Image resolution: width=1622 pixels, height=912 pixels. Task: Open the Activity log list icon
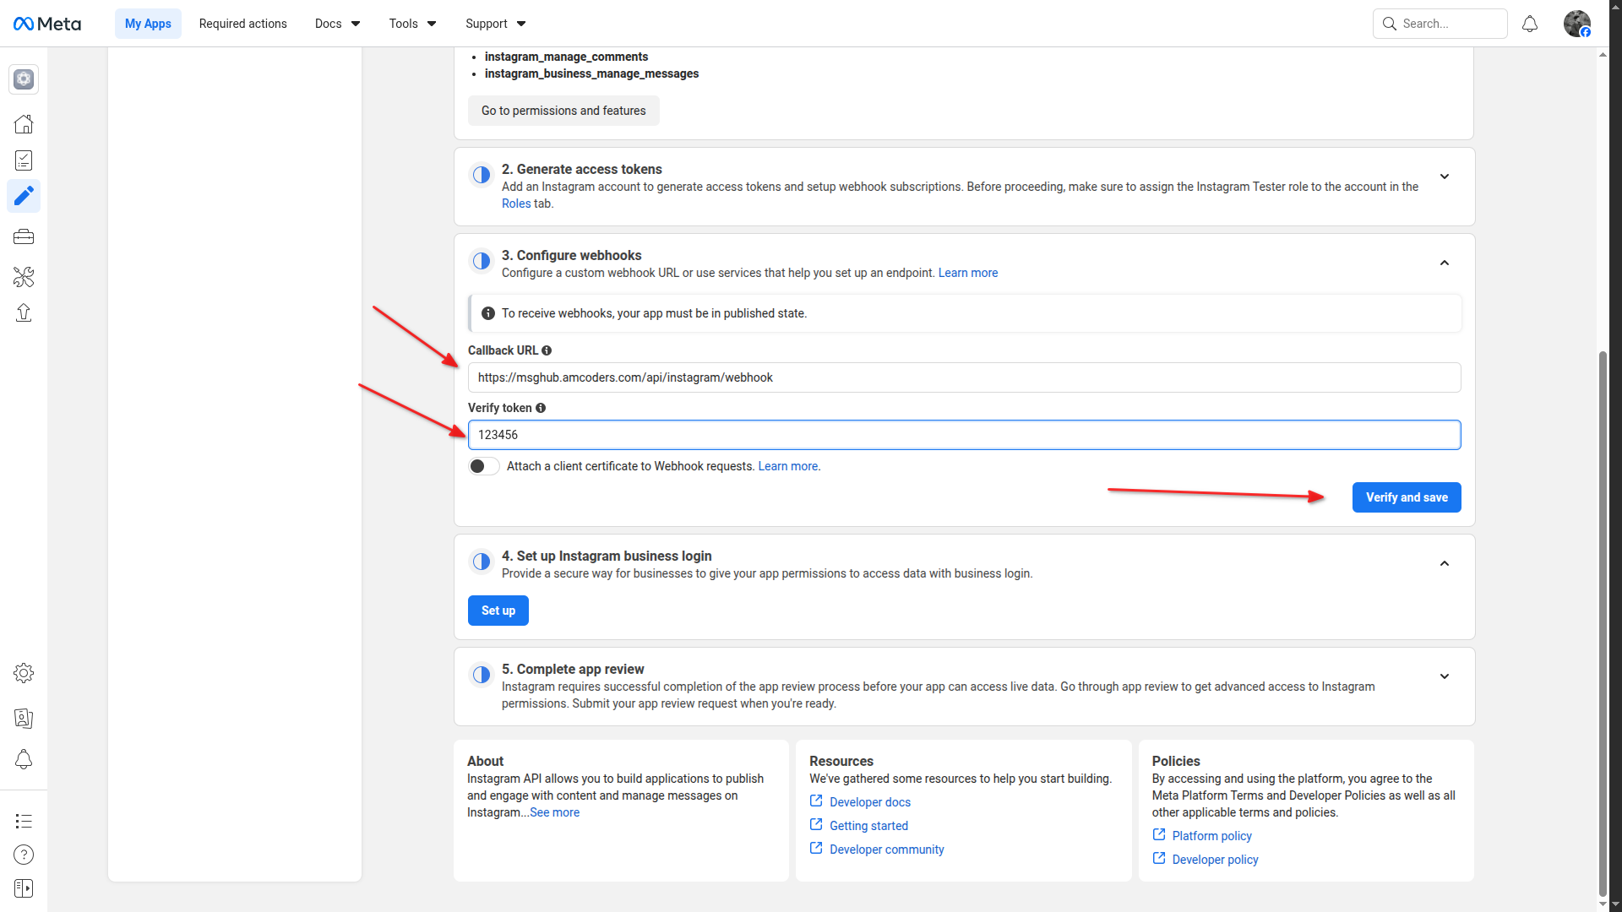[24, 821]
